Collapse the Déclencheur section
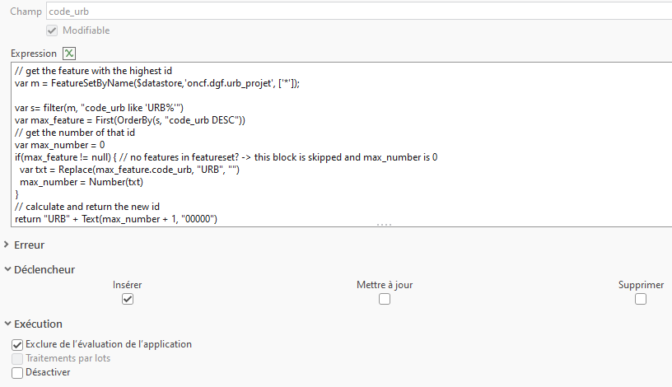Viewport: 672px width, 387px height. pyautogui.click(x=8, y=269)
